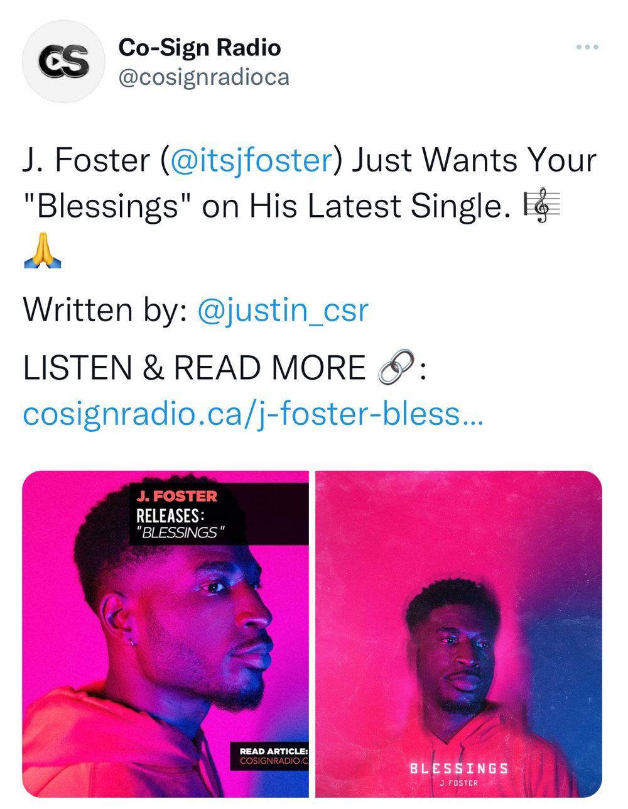Image resolution: width=628 pixels, height=809 pixels.
Task: Click the "READ ARTICLE" label on left image
Action: pyautogui.click(x=274, y=756)
